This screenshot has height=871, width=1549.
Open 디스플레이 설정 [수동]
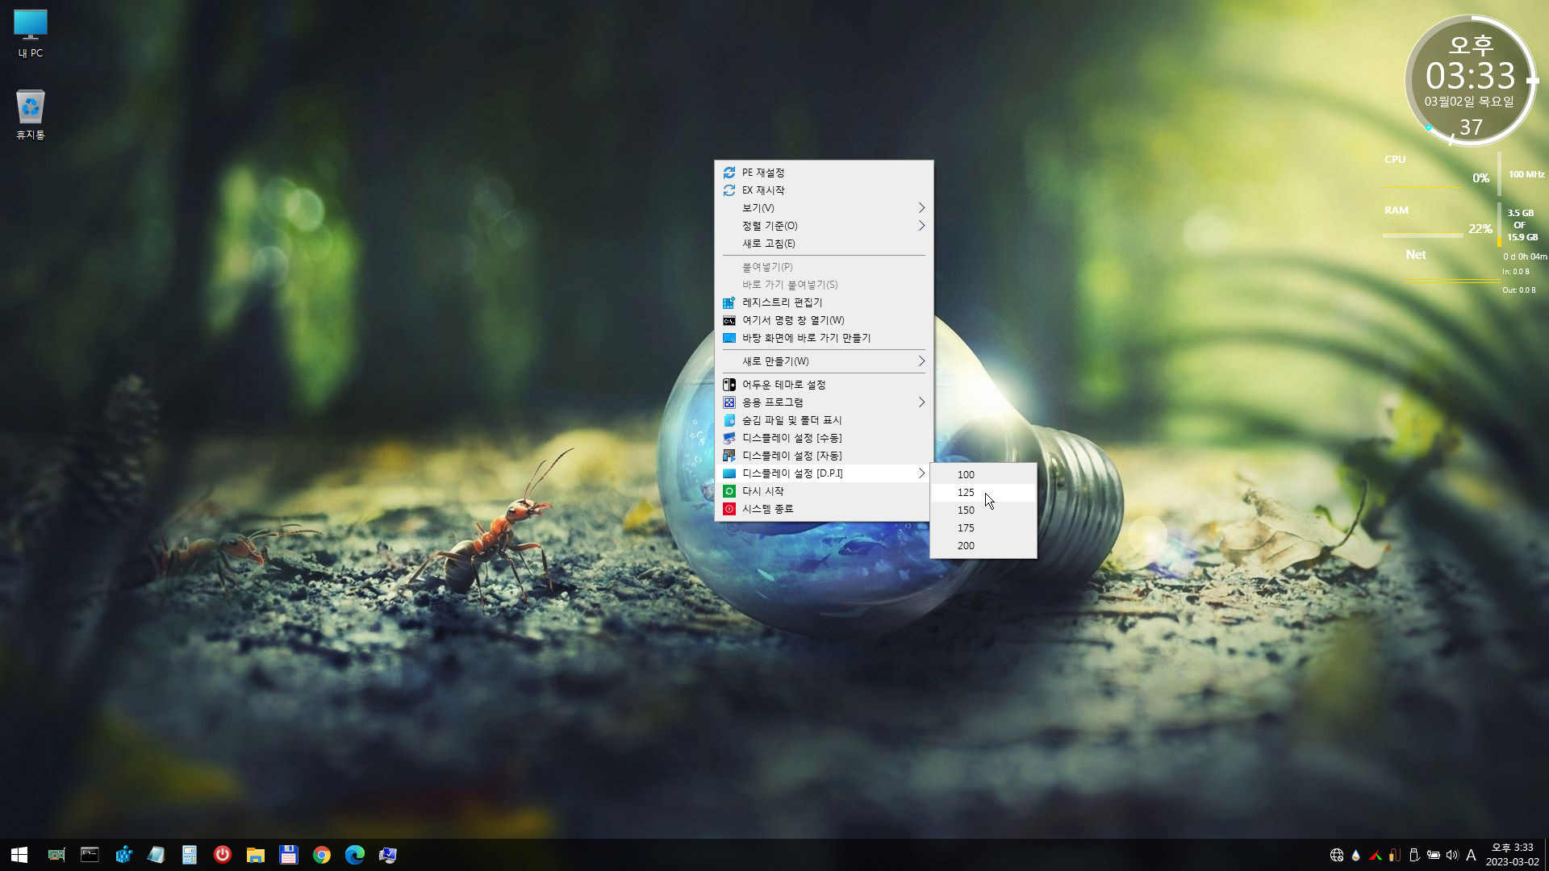click(824, 438)
